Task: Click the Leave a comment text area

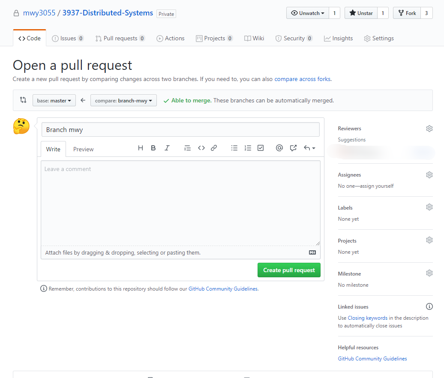Action: (x=180, y=203)
